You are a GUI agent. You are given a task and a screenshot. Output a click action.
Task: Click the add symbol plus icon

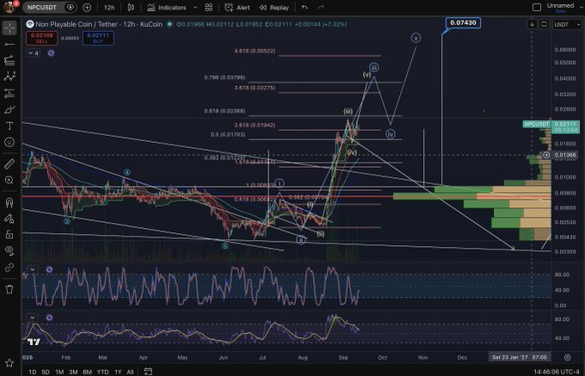click(87, 8)
